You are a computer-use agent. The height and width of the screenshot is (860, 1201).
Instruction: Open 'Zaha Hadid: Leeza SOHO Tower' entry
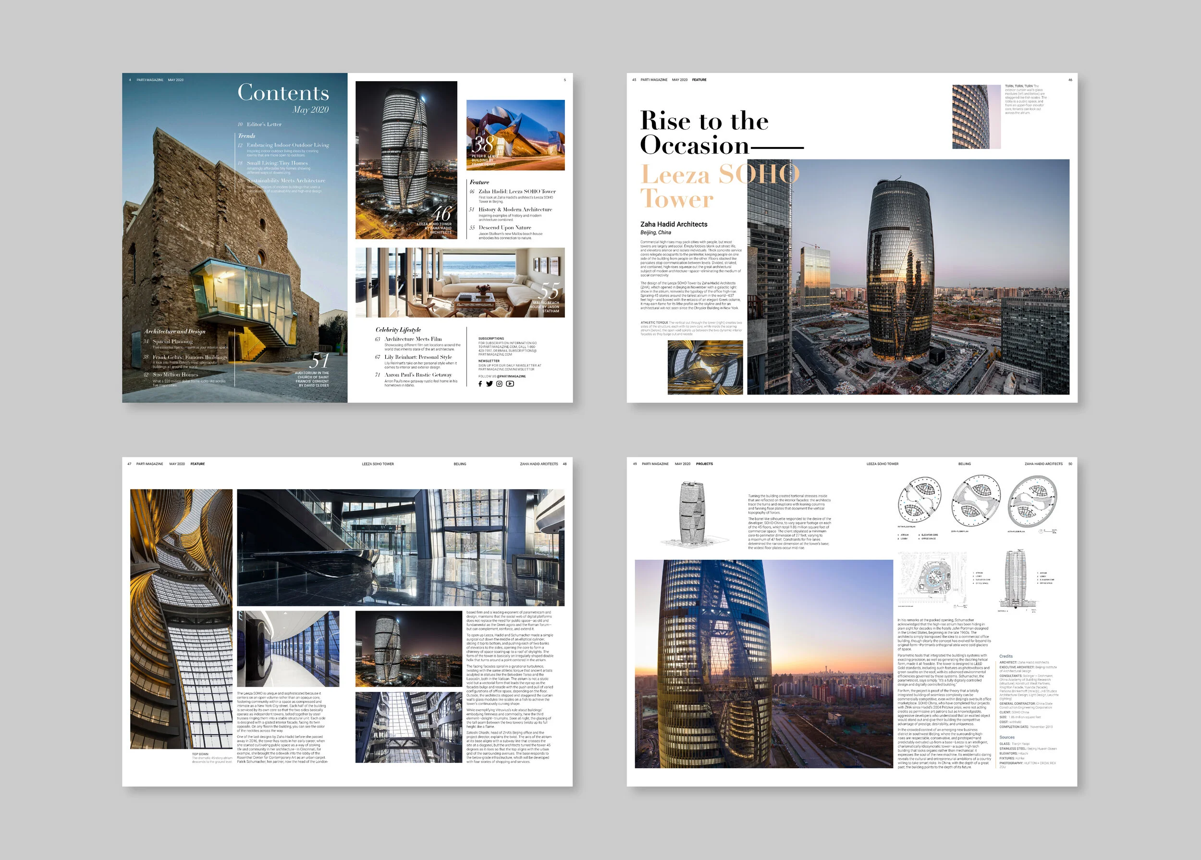click(517, 192)
